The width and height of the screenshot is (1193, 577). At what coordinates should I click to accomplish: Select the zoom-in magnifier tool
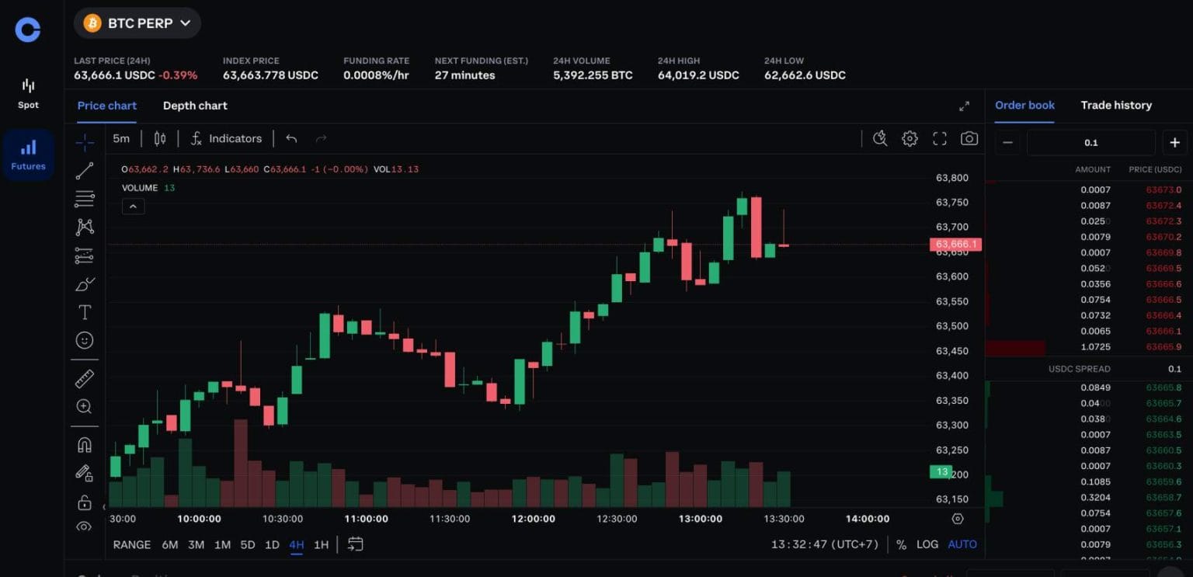84,406
